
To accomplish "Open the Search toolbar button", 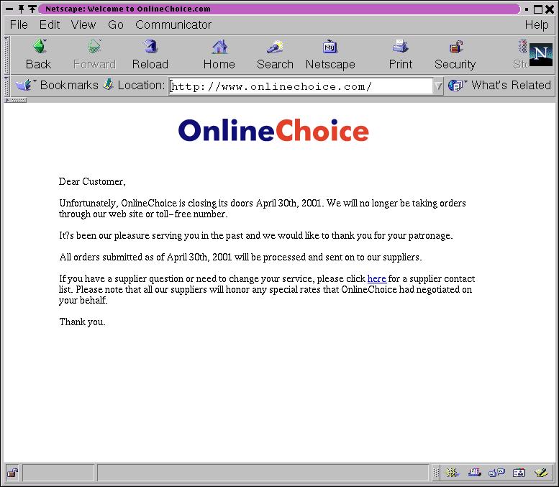I will 275,54.
